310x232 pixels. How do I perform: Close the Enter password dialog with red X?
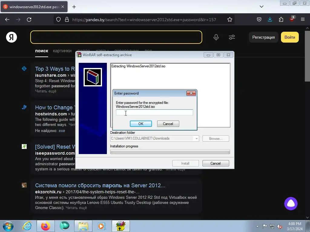(191, 93)
